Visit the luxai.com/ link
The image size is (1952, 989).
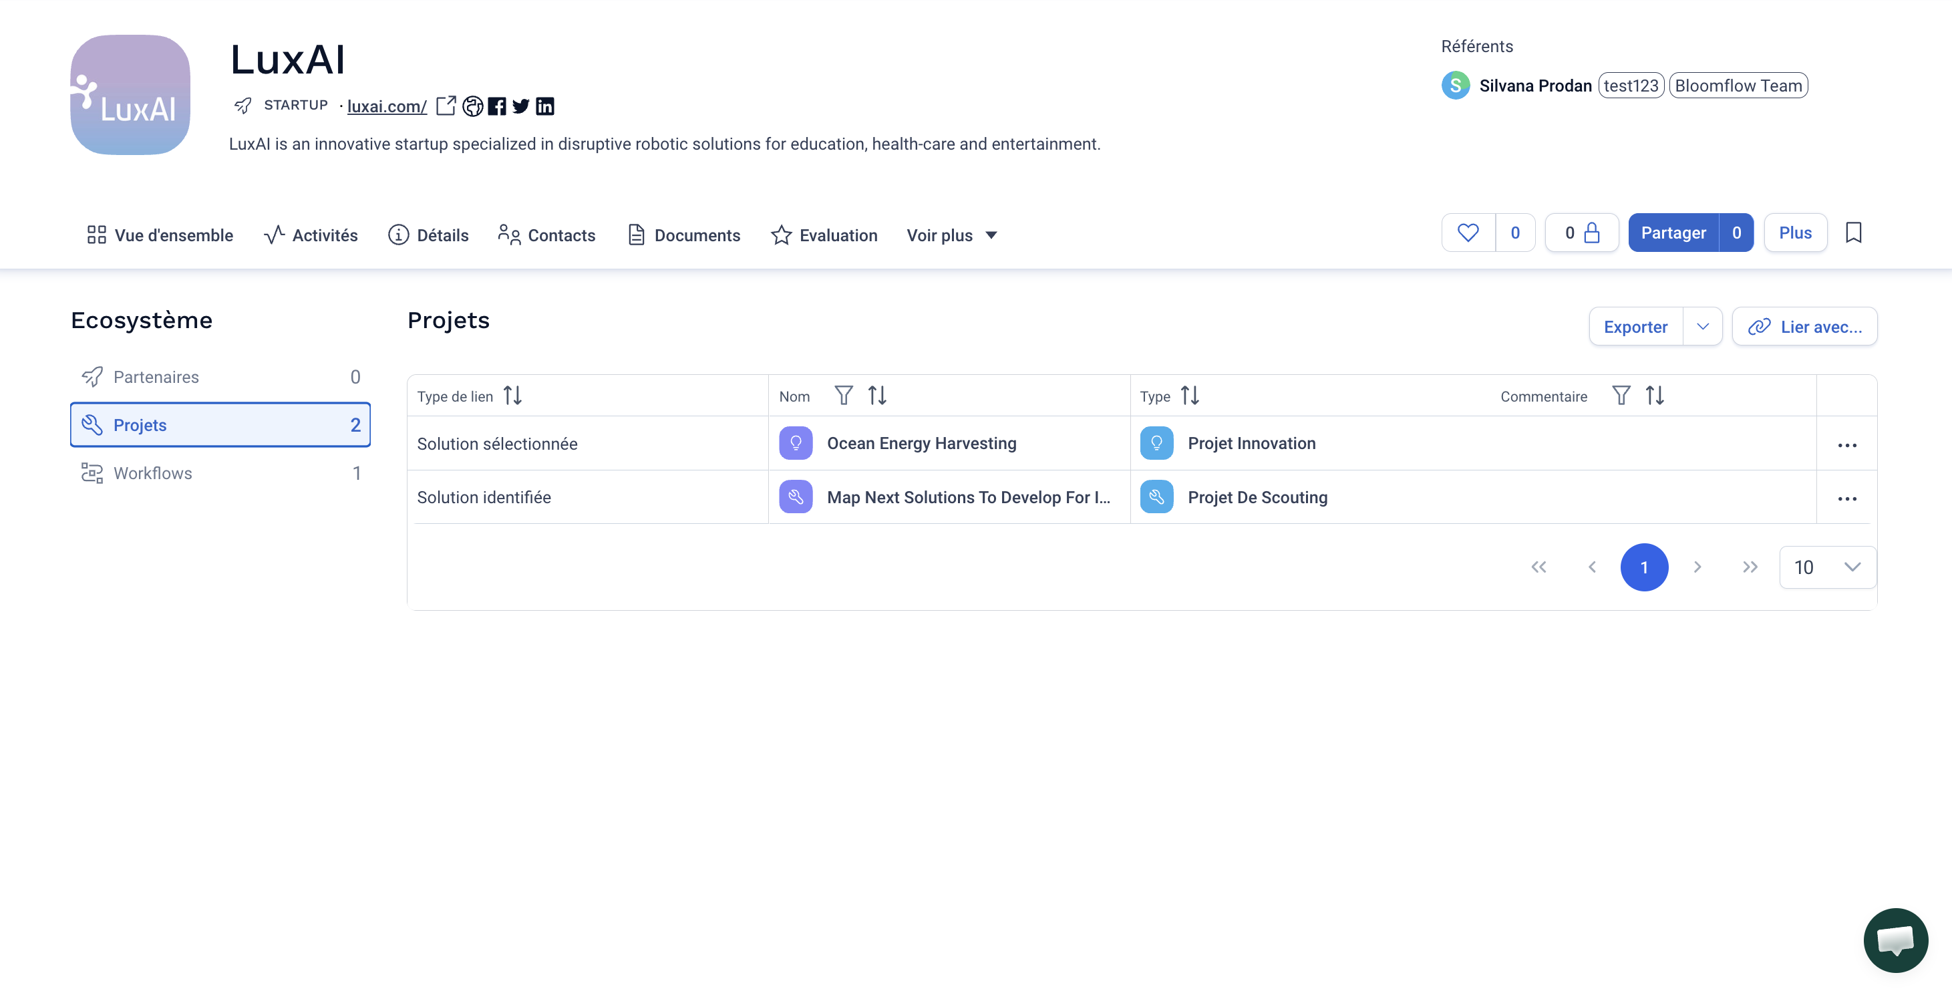387,106
